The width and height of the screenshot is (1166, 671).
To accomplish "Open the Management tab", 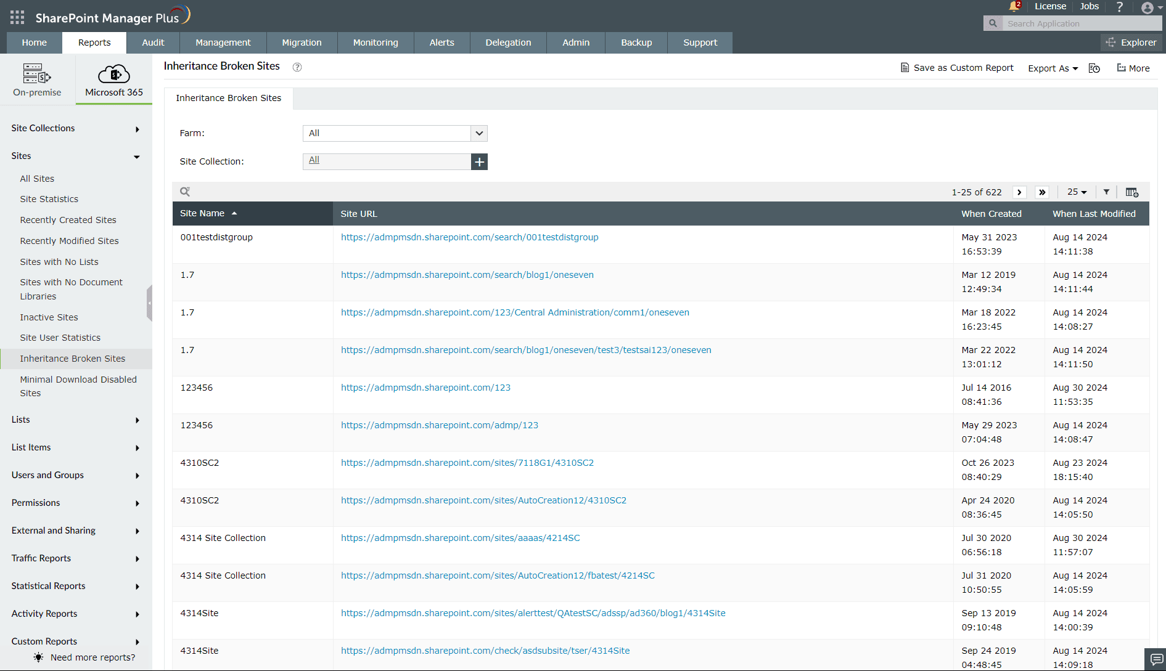I will [x=223, y=43].
